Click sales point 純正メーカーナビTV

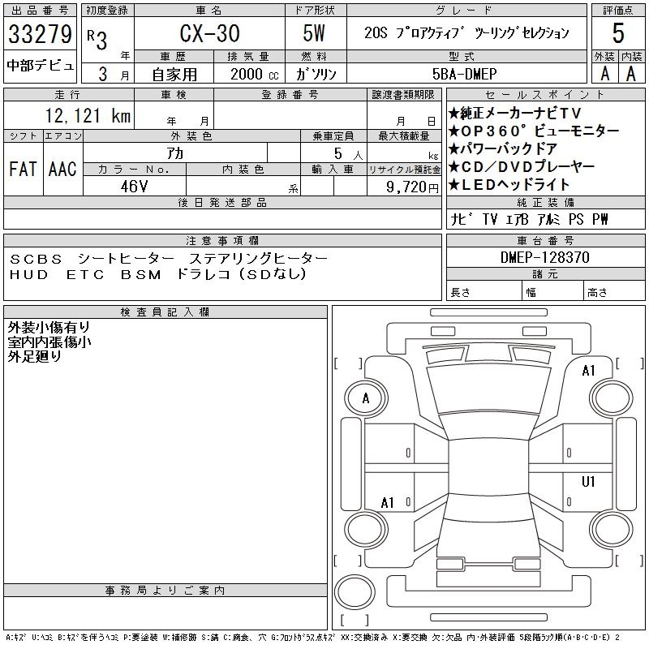click(x=514, y=113)
